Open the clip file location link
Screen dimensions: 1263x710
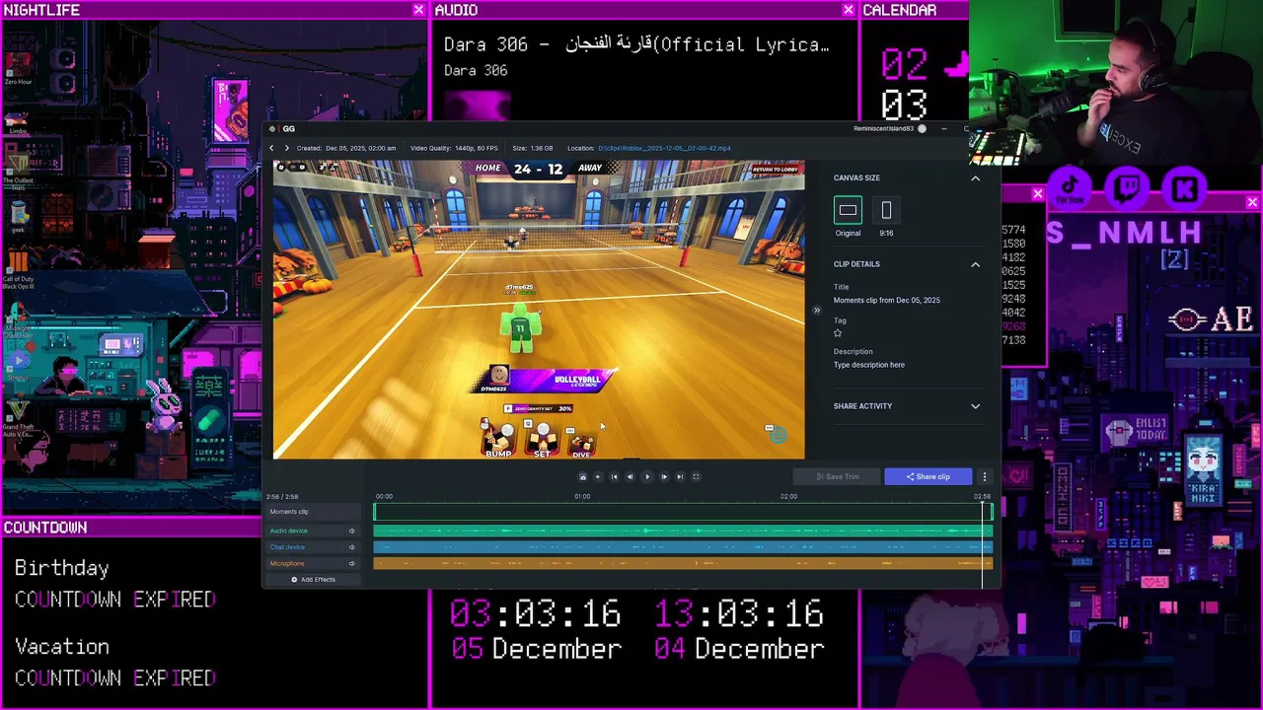coord(664,148)
